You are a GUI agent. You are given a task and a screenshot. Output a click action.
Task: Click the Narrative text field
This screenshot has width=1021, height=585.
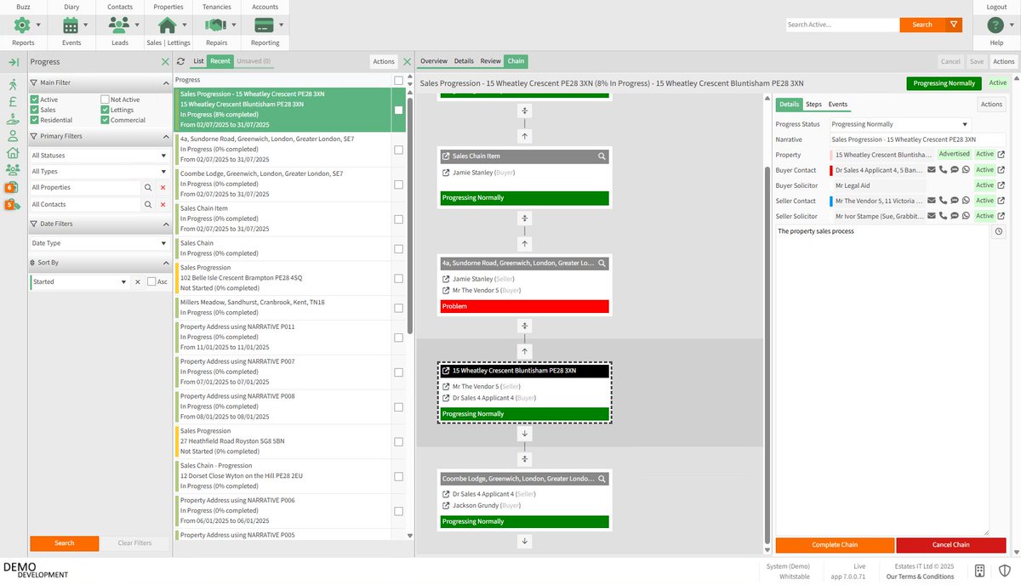click(917, 139)
